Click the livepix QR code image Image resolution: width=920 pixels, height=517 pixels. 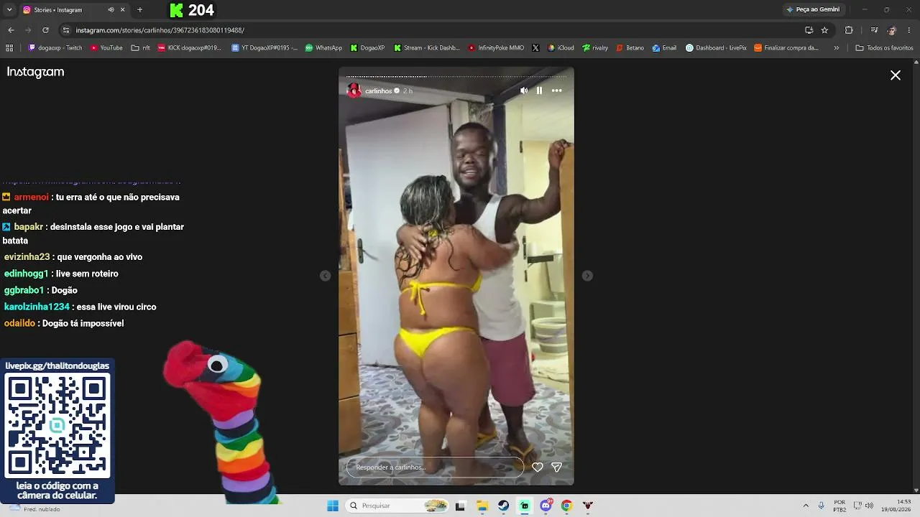coord(57,426)
